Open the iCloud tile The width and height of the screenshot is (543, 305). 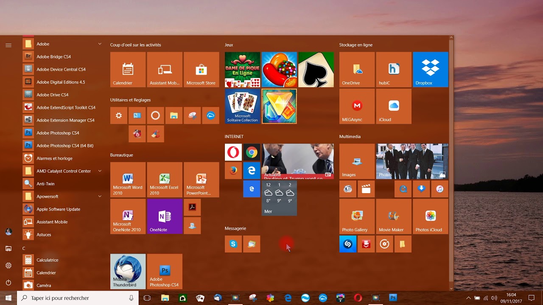pyautogui.click(x=394, y=106)
